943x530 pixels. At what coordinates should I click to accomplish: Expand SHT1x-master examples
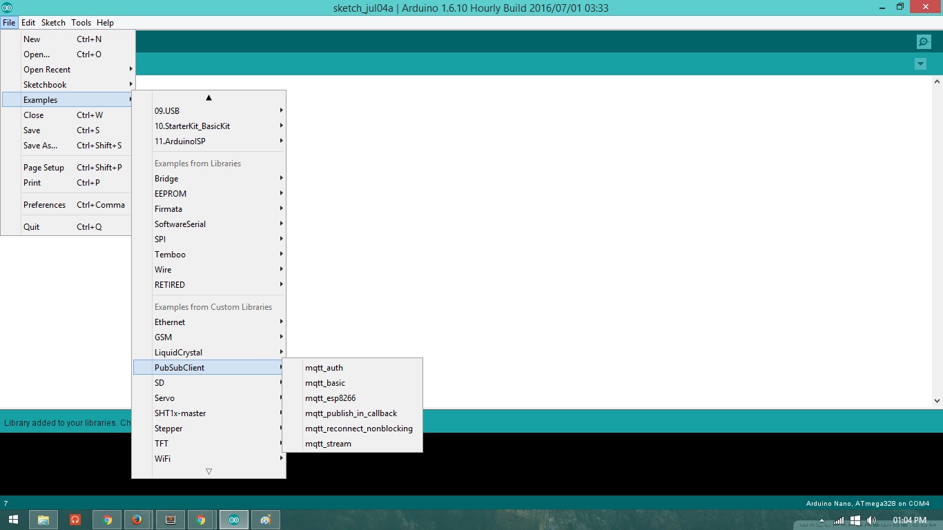pyautogui.click(x=209, y=413)
